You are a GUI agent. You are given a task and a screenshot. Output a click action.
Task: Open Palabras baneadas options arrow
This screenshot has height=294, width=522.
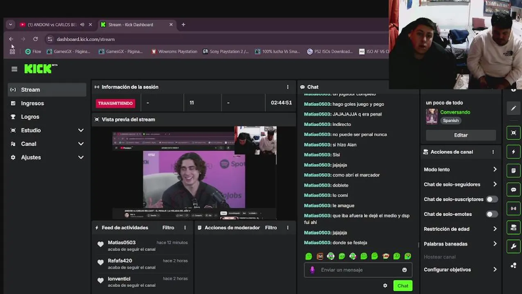tap(495, 244)
